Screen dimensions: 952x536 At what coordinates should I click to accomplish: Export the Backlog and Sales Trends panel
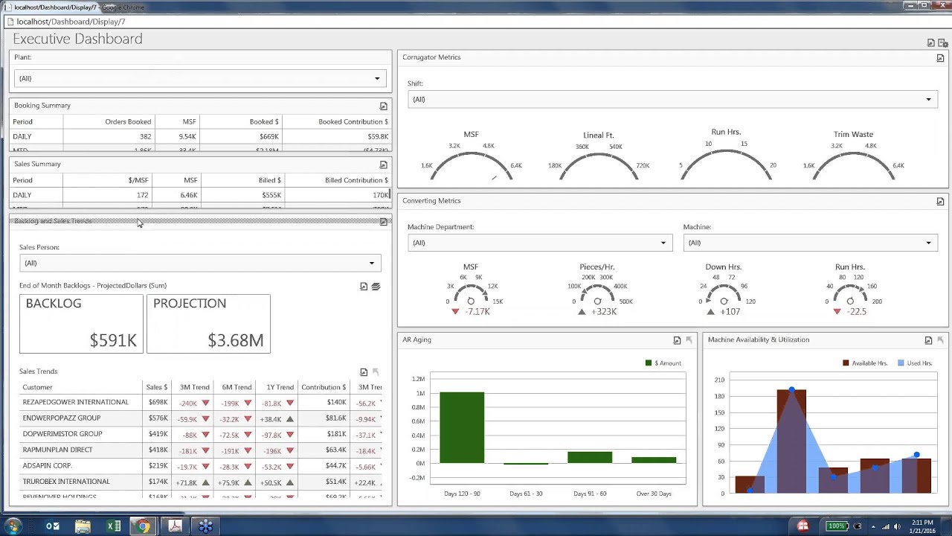384,222
